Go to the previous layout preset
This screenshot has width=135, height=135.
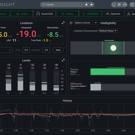(86, 4)
